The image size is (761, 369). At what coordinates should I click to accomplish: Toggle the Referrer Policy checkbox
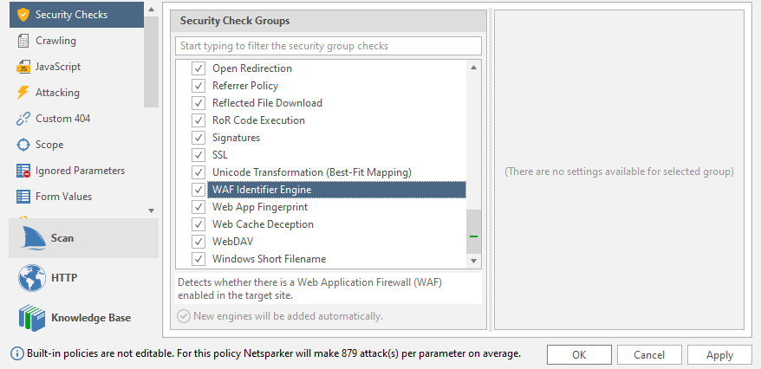(198, 86)
